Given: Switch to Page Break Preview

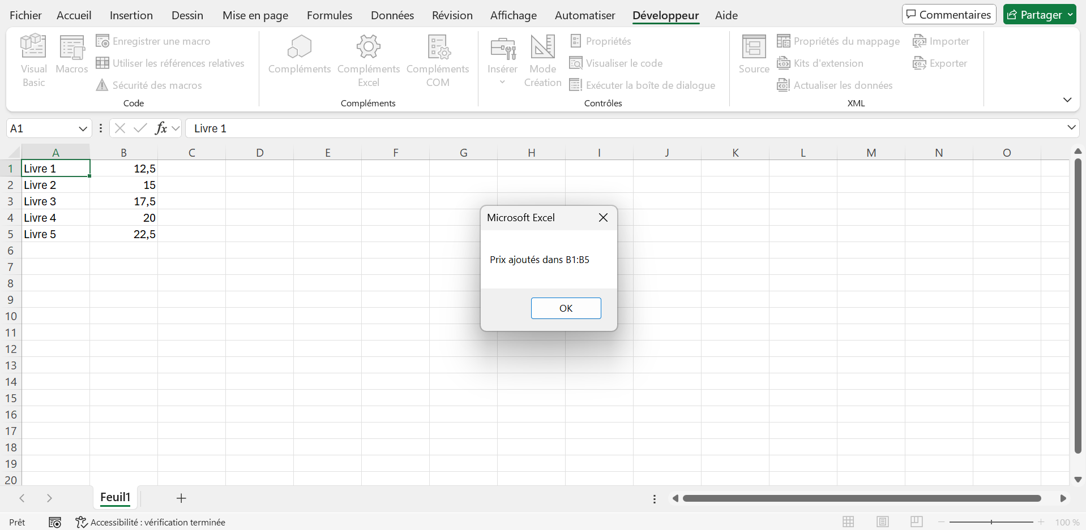Looking at the screenshot, I should tap(917, 522).
